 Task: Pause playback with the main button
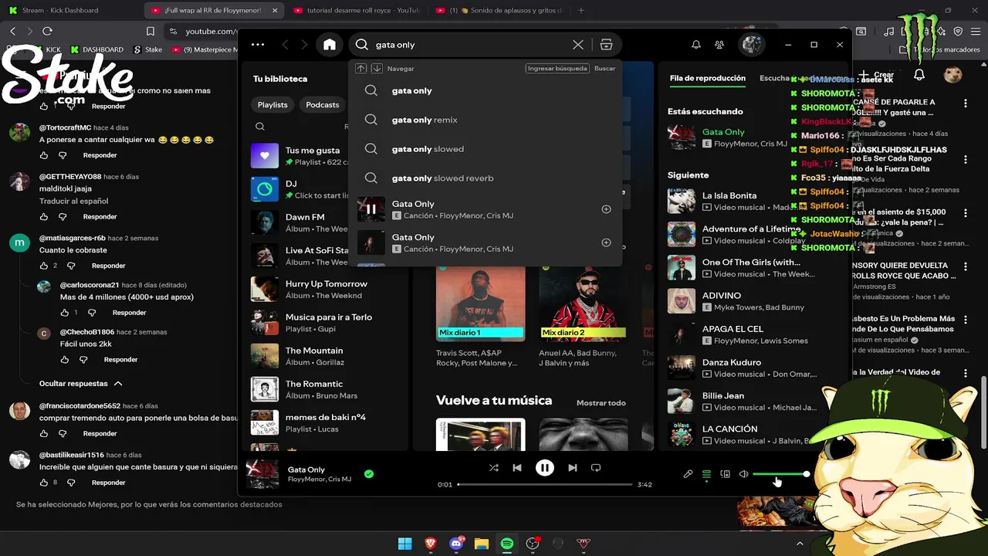pyautogui.click(x=545, y=468)
